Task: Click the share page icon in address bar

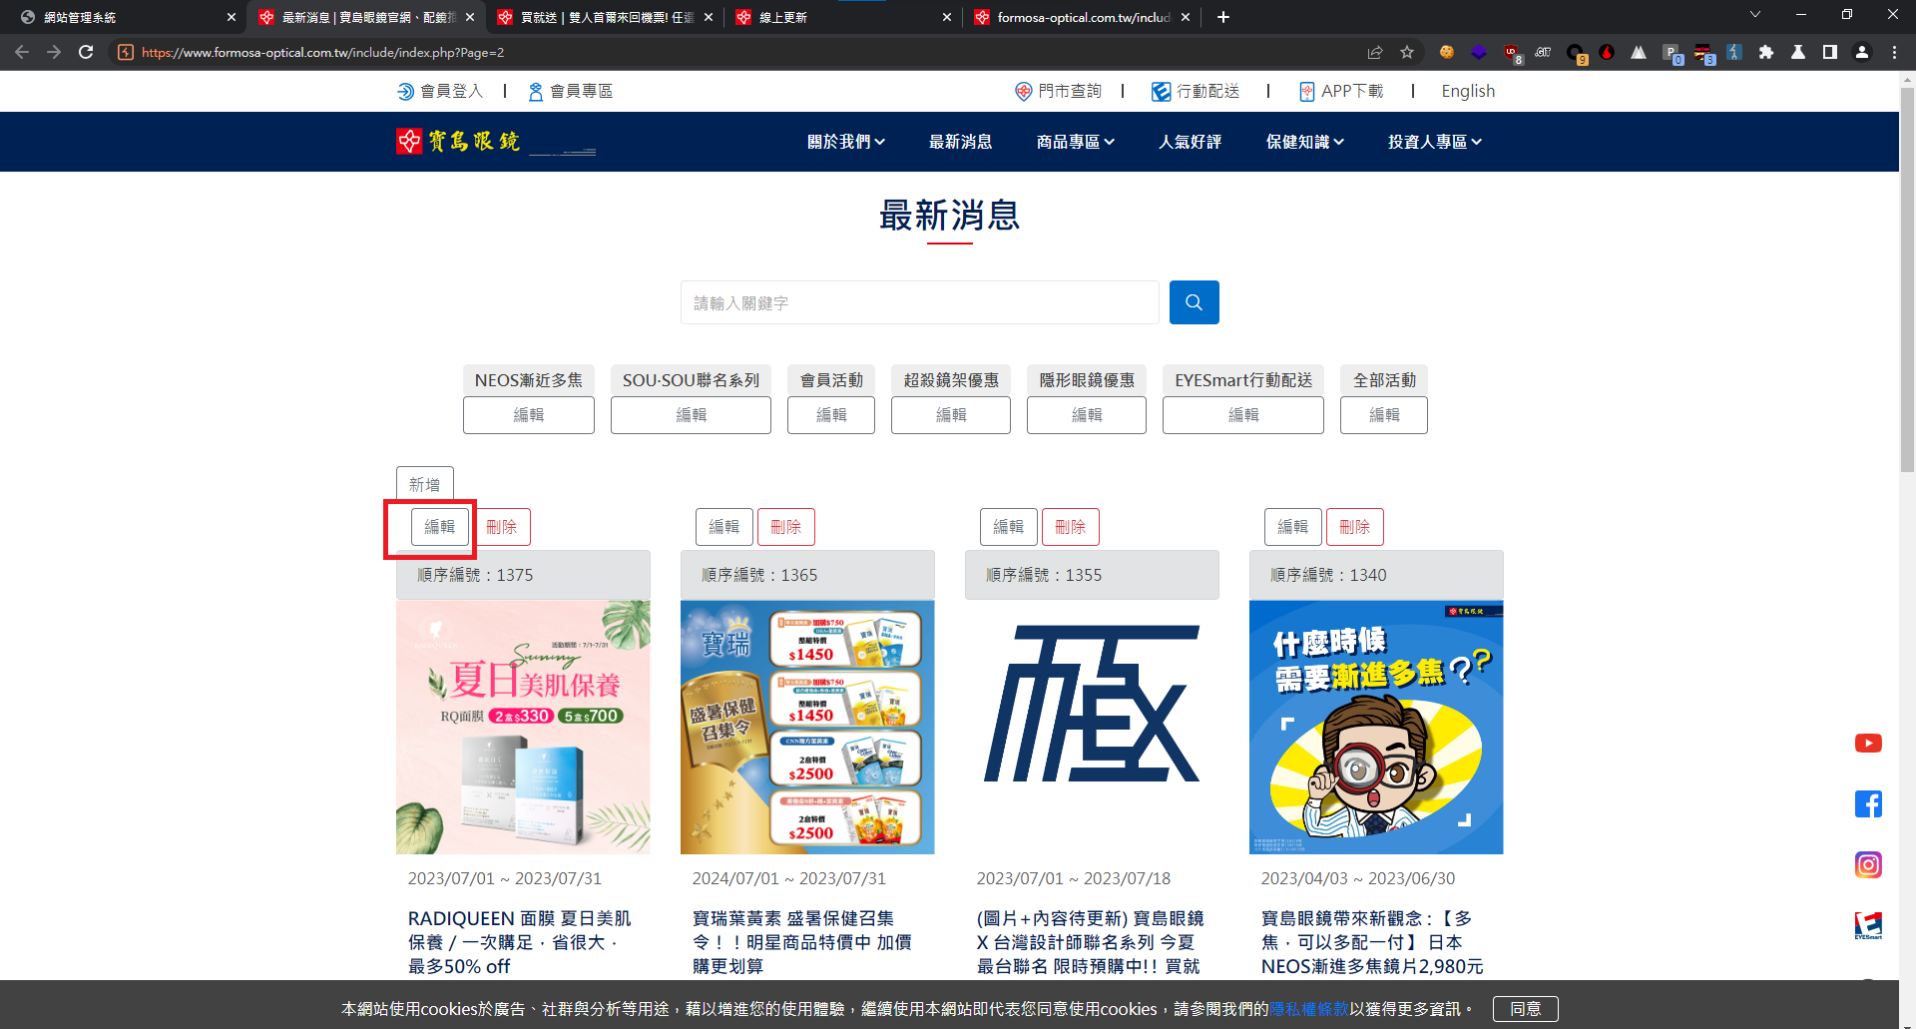Action: click(x=1375, y=52)
